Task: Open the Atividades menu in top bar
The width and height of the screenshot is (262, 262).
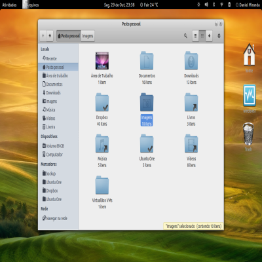Action: coord(9,5)
